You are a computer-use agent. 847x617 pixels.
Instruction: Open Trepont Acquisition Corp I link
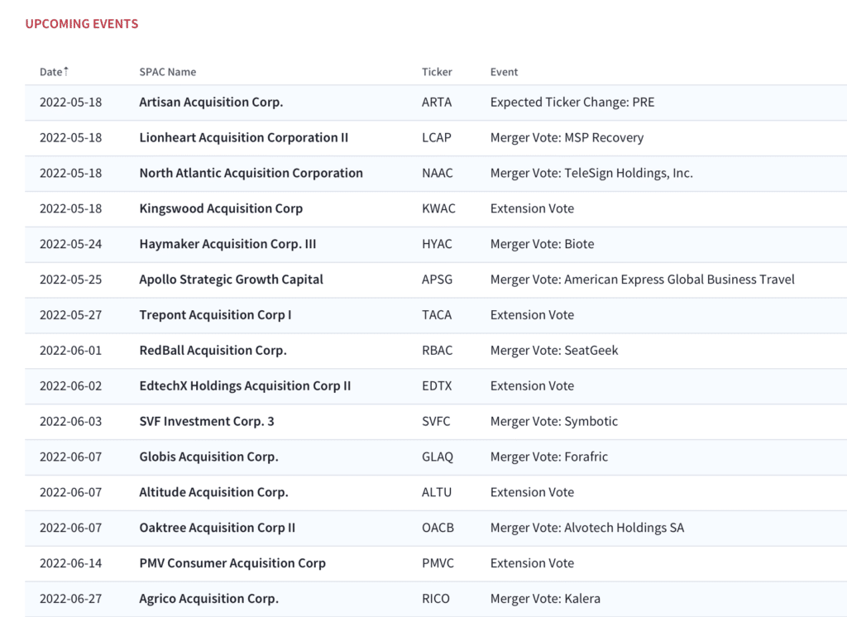coord(215,315)
